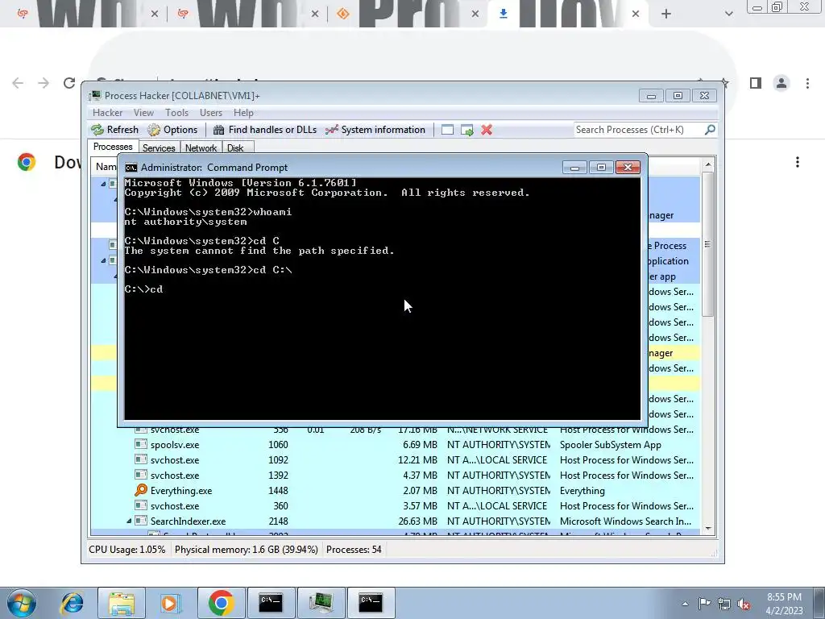The image size is (825, 619).
Task: Select svchost.exe with PID 1092
Action: pos(395,460)
